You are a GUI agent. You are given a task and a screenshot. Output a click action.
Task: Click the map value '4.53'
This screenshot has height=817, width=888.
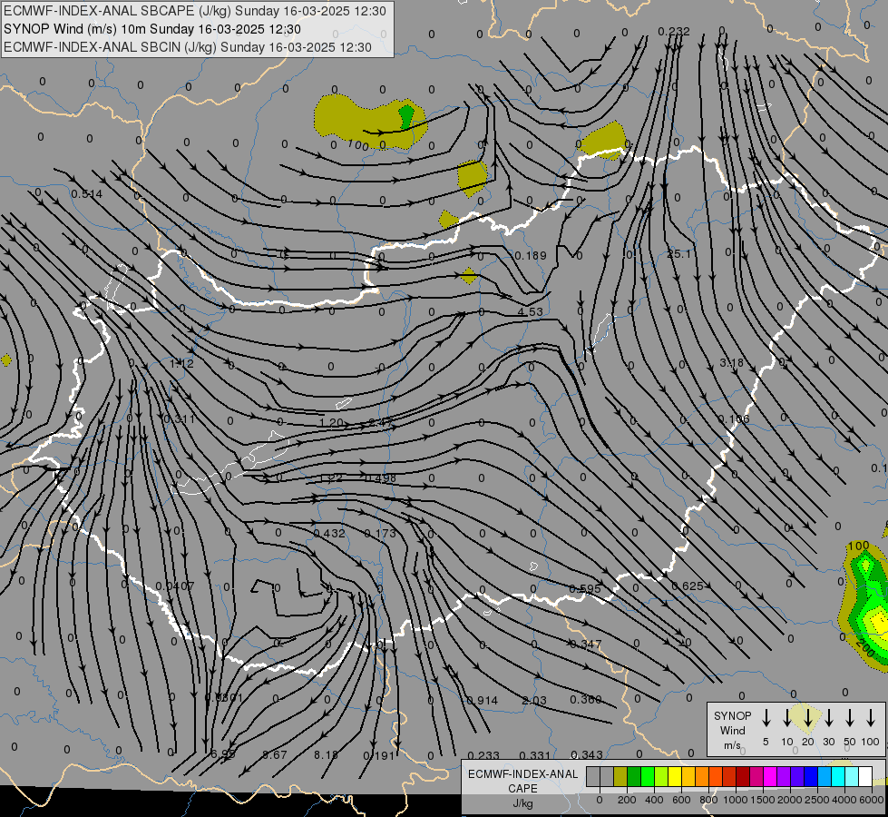click(x=530, y=311)
